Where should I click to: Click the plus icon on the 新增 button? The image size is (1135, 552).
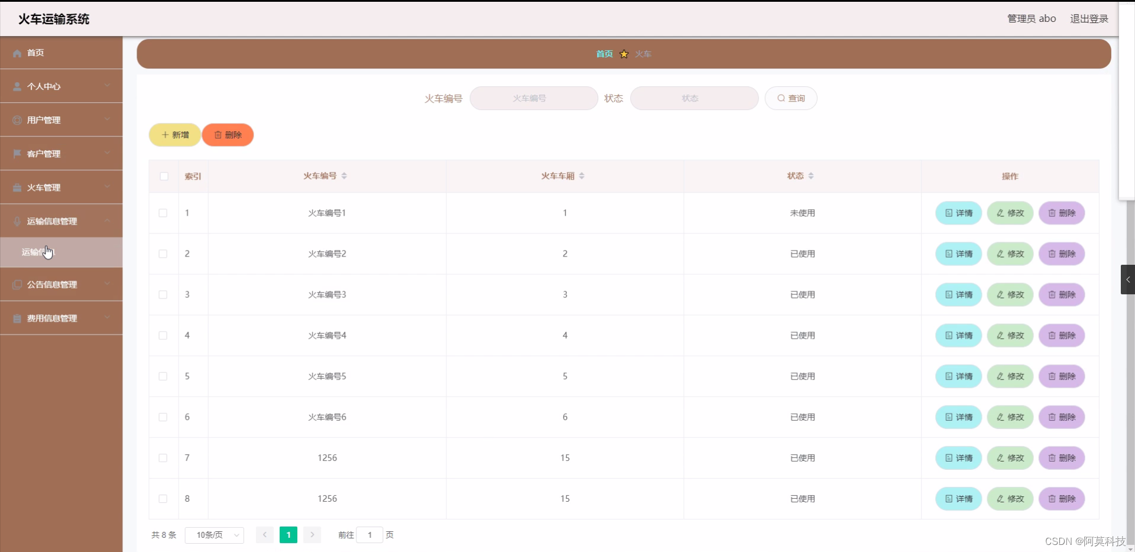(165, 135)
